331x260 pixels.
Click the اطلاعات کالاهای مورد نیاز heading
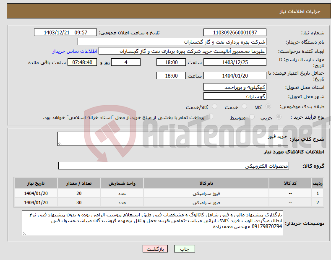pyautogui.click(x=294, y=152)
